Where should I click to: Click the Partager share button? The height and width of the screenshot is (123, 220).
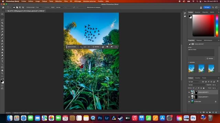pos(207,7)
